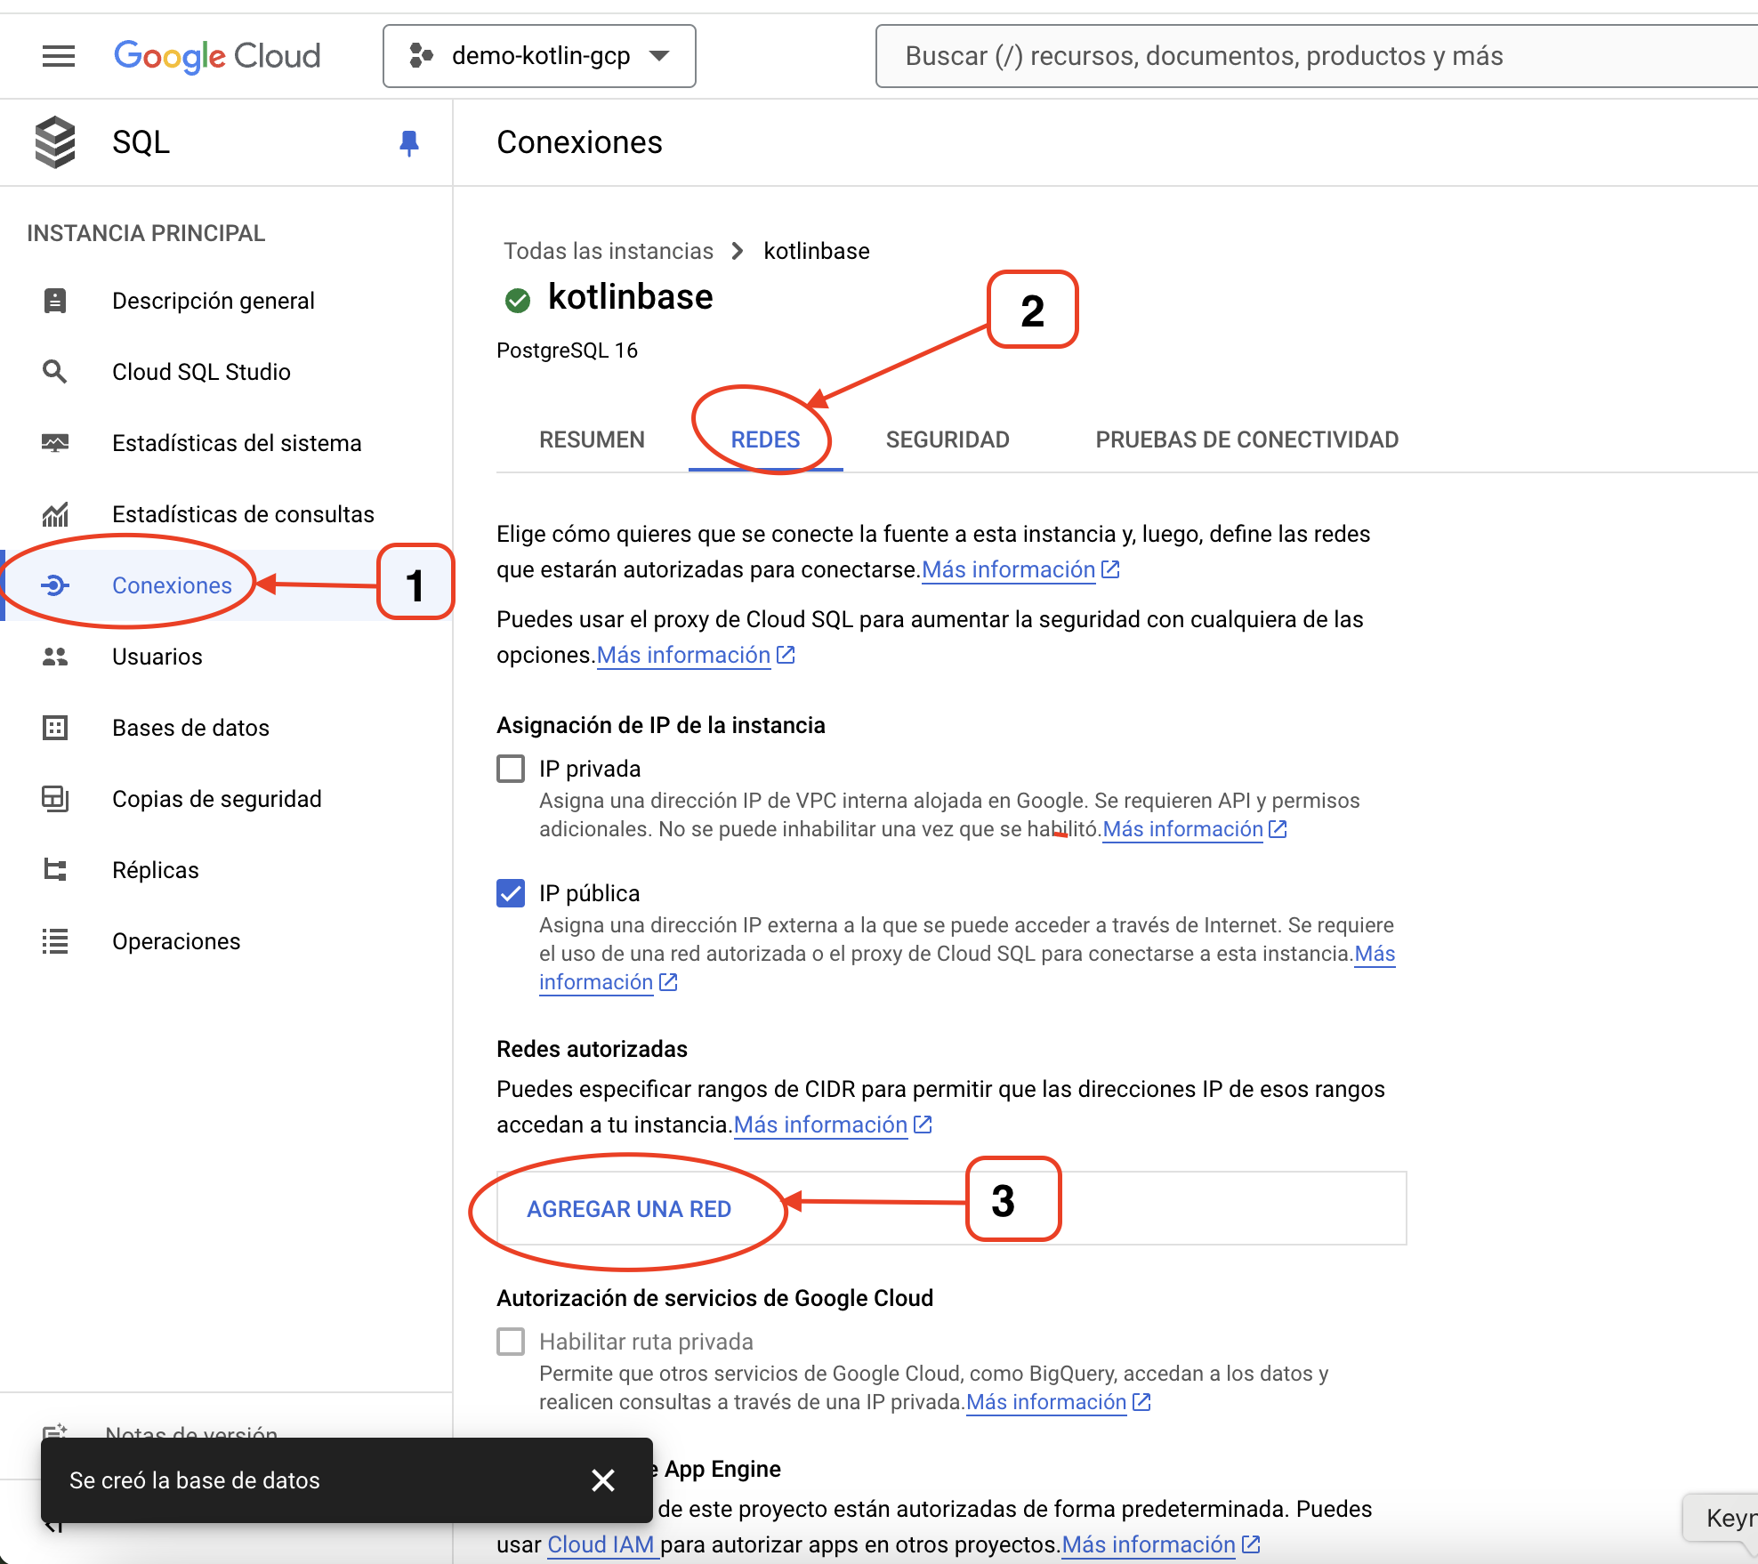1758x1564 pixels.
Task: Open the Cloud IAM link
Action: 601,1544
